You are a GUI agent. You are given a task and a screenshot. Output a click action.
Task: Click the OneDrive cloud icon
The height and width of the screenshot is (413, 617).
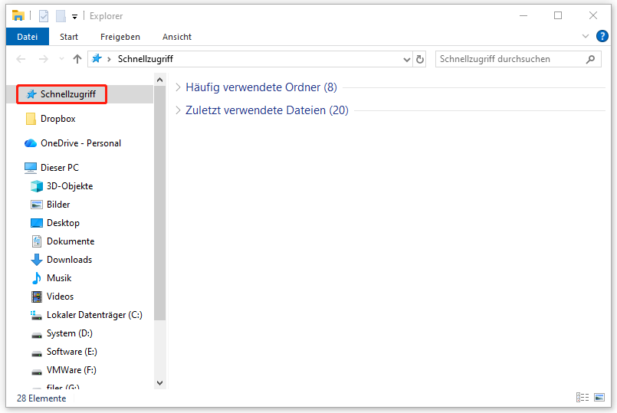click(x=31, y=143)
